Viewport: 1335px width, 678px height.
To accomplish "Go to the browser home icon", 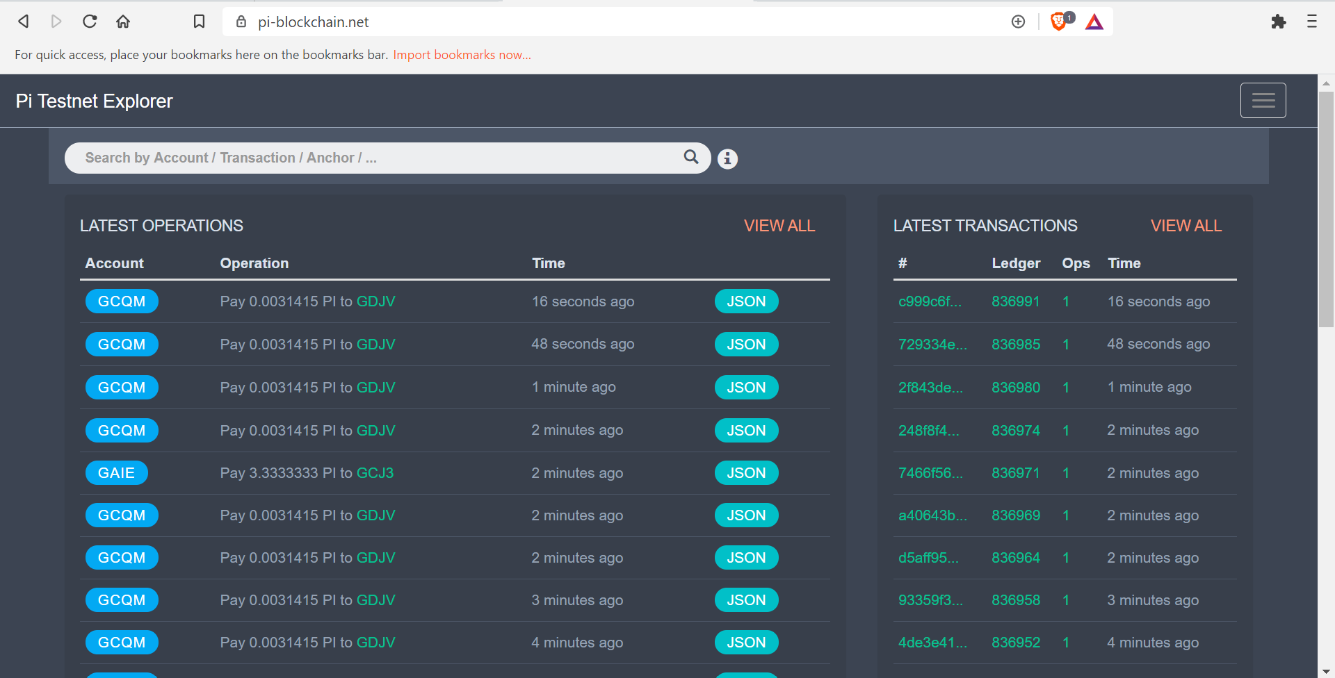I will point(123,22).
